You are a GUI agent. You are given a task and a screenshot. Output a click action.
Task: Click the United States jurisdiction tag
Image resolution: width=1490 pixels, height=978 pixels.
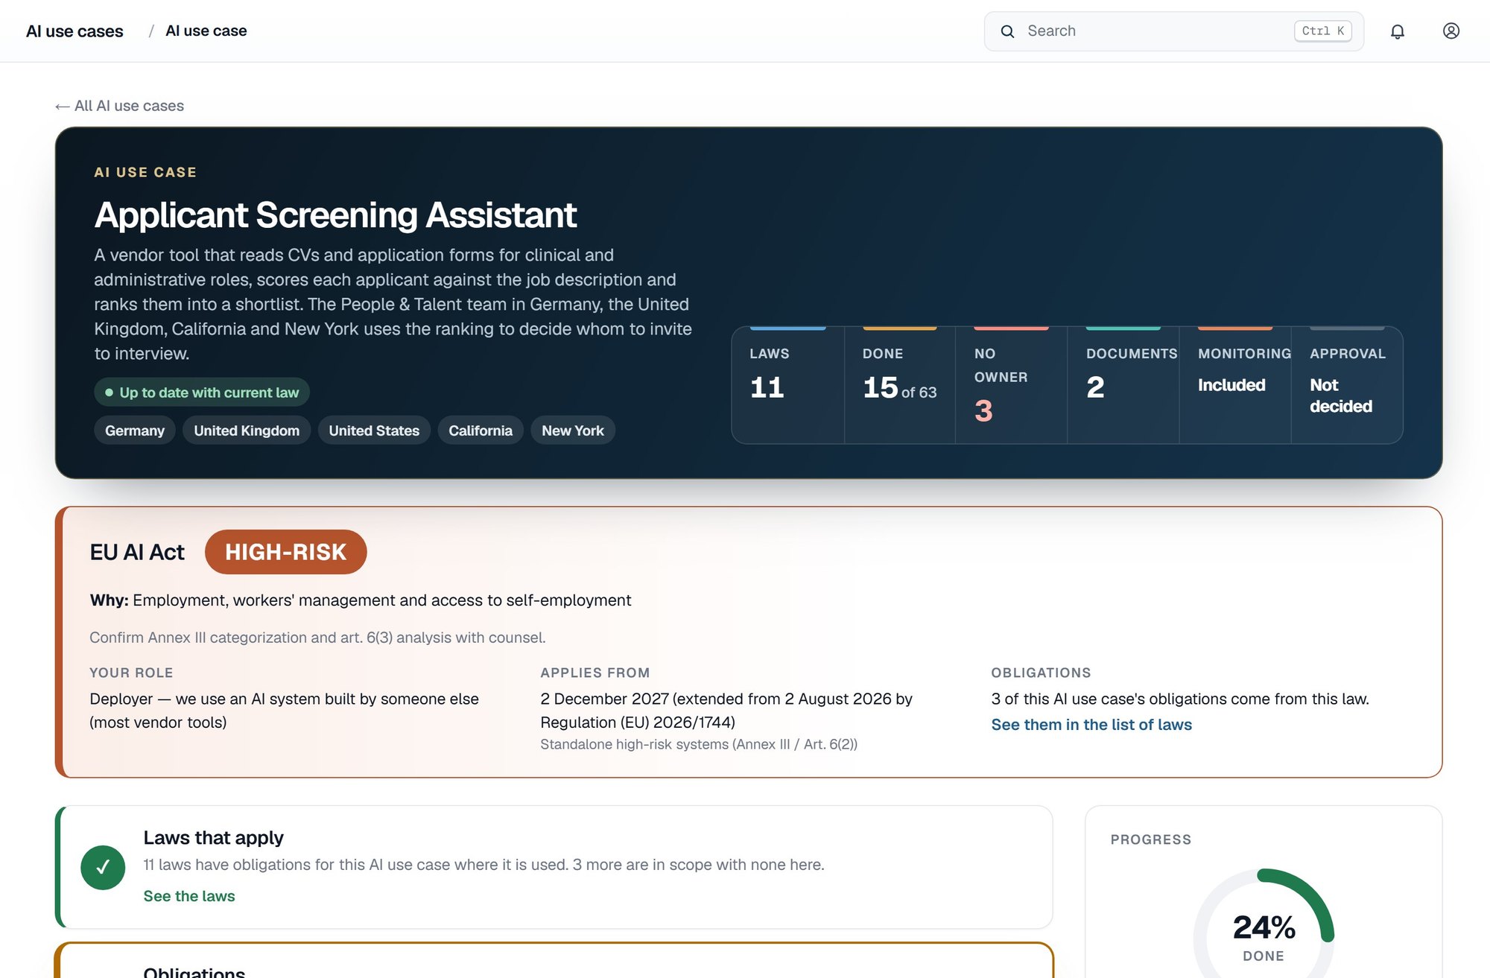pos(374,431)
